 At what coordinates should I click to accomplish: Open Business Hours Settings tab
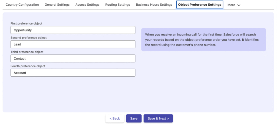click(154, 5)
